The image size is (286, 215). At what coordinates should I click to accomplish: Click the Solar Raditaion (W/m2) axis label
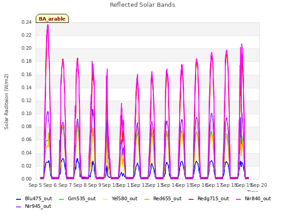[6, 102]
